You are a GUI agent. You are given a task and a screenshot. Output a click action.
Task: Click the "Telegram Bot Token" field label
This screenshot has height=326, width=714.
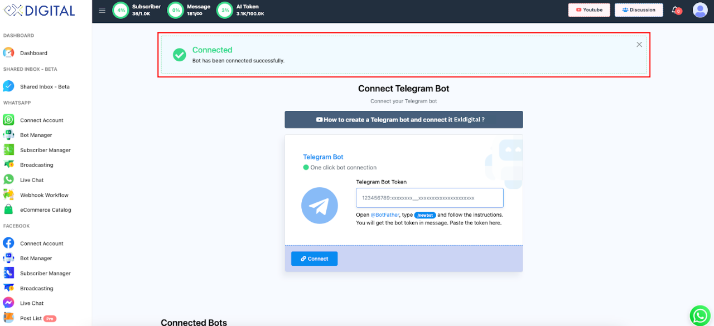coord(382,182)
